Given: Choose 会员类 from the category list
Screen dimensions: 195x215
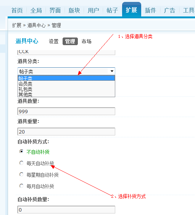Looking at the screenshot, I should [x=66, y=84].
